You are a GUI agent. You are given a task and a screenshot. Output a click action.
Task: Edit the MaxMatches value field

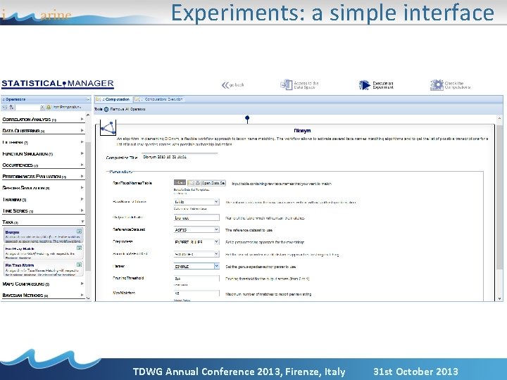pyautogui.click(x=196, y=293)
